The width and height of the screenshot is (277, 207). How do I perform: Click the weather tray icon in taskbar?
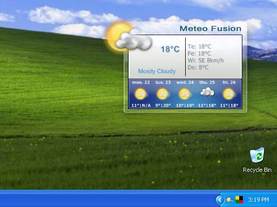(x=229, y=200)
